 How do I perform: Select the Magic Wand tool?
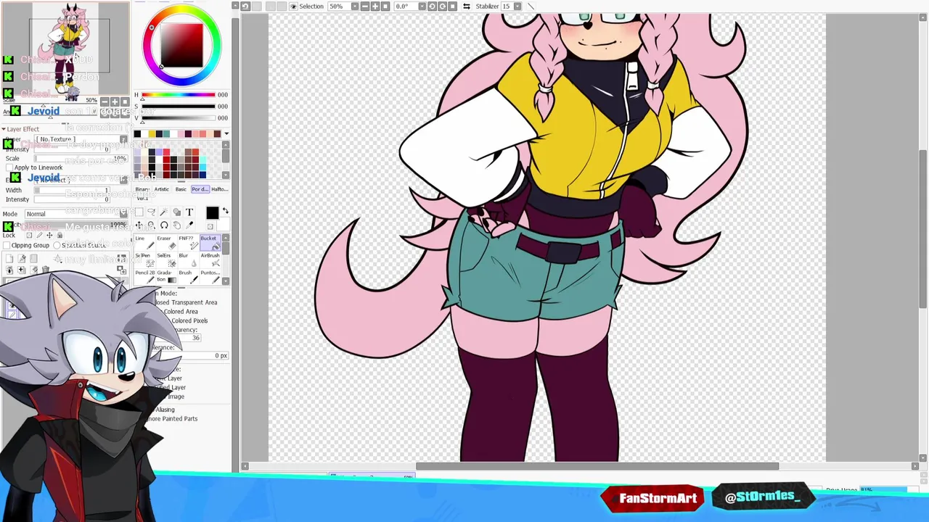coord(164,212)
